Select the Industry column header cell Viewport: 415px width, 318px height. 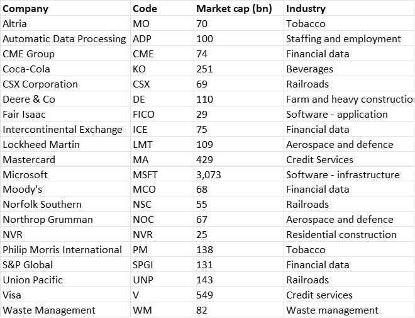[x=306, y=9]
